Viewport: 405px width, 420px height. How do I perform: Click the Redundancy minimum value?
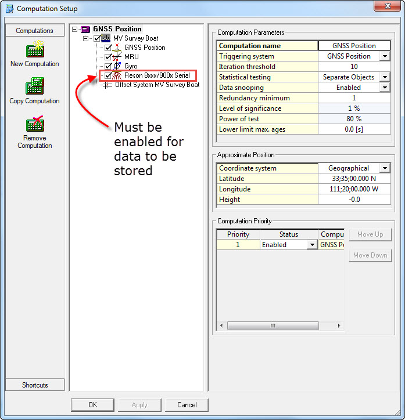(x=354, y=98)
